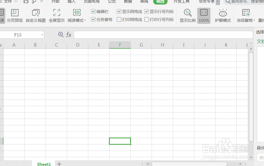Image resolution: width=264 pixels, height=166 pixels.
Task: Click the vertical scrollbar thumb
Action: tap(251, 97)
